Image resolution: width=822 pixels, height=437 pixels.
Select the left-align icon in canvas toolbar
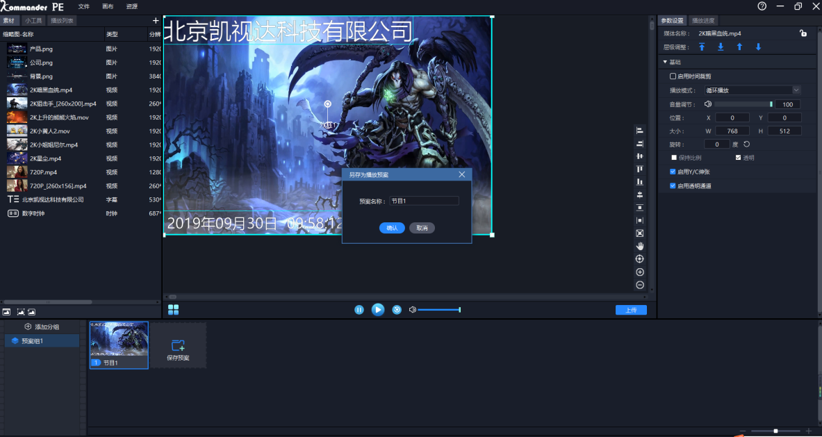pos(639,130)
